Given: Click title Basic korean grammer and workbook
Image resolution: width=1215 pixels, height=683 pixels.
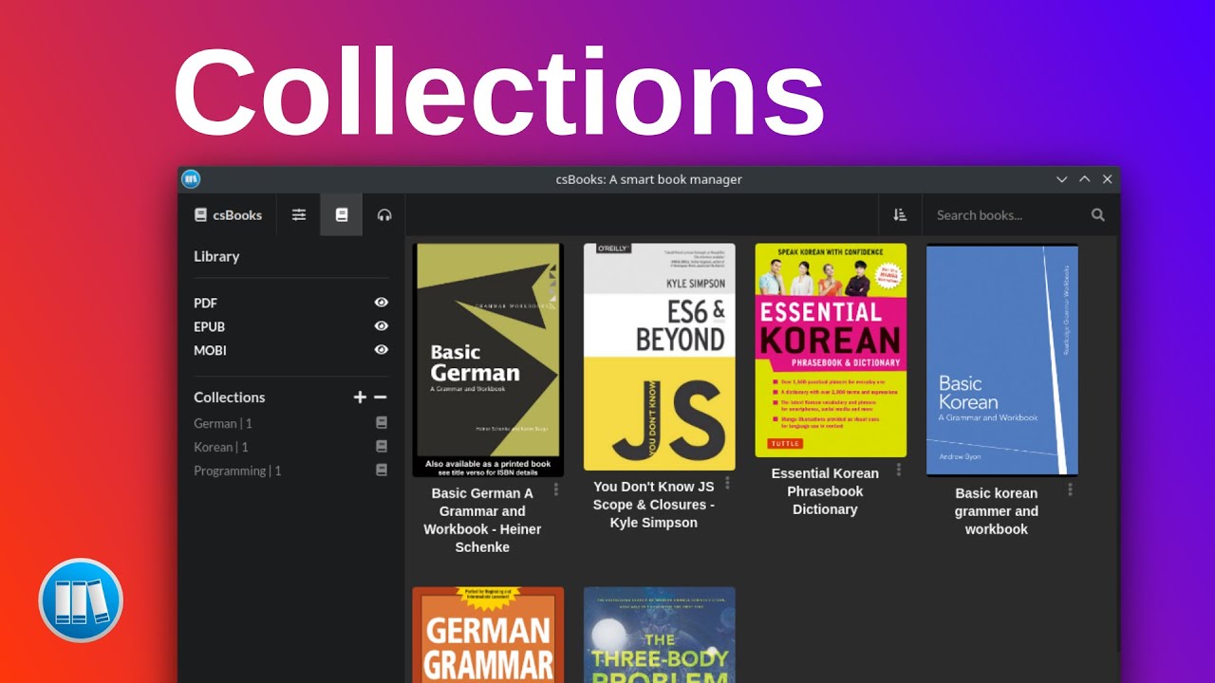Looking at the screenshot, I should coord(997,511).
